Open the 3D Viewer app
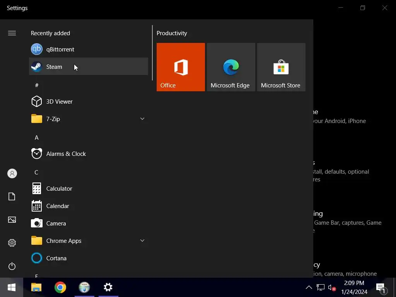 click(89, 102)
